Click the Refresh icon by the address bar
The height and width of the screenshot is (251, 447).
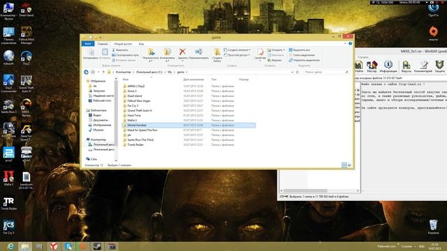pyautogui.click(x=298, y=73)
